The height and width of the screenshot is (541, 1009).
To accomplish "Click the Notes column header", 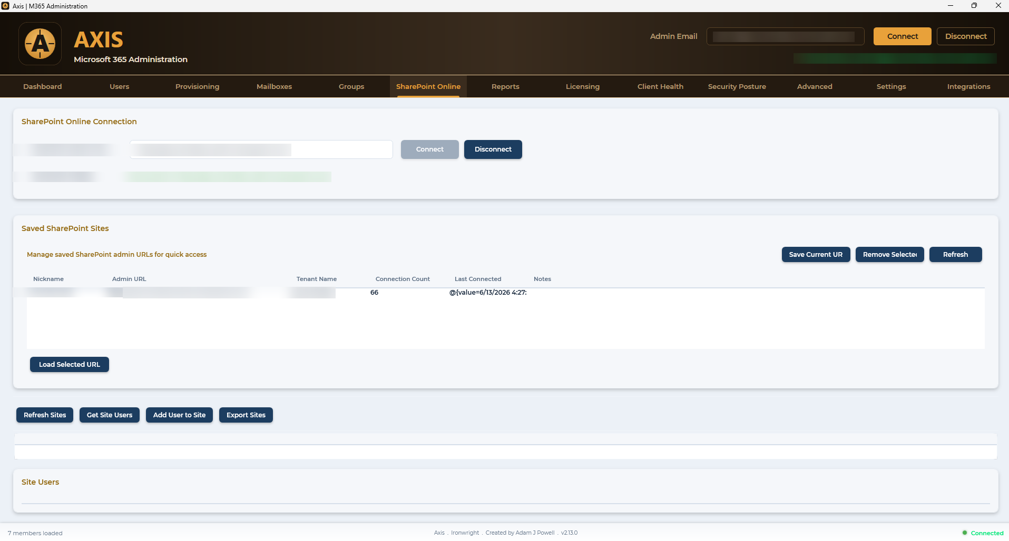I will click(x=542, y=279).
